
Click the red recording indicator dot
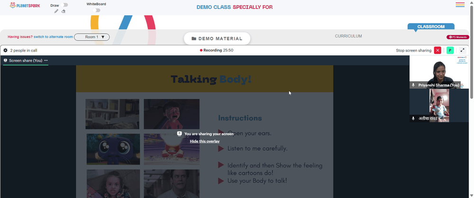point(201,51)
